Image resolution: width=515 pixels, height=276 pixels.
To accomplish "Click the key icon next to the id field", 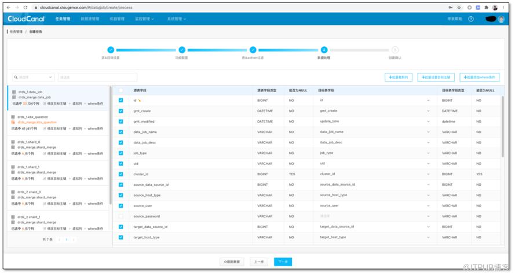I will [x=139, y=101].
